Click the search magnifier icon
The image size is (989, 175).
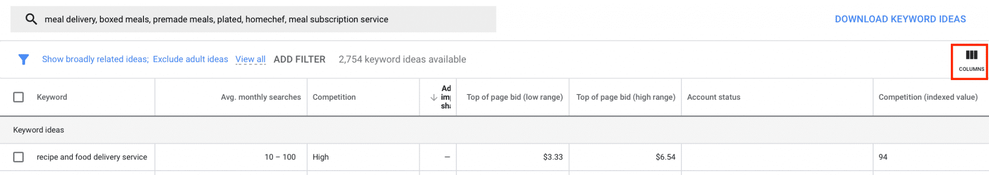pos(31,19)
